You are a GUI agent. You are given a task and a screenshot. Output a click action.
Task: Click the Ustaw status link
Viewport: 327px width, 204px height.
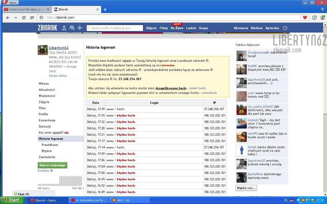coord(58,76)
